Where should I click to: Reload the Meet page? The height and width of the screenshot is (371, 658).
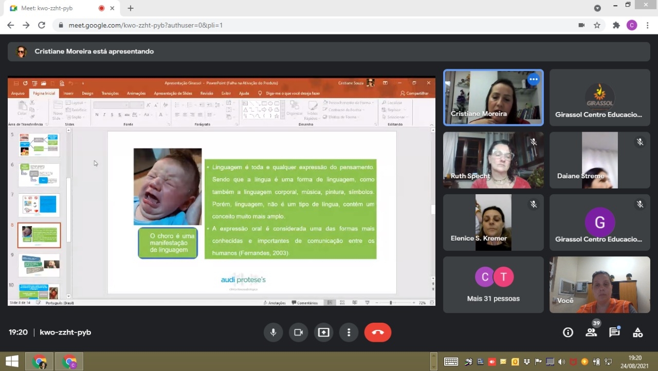point(42,25)
